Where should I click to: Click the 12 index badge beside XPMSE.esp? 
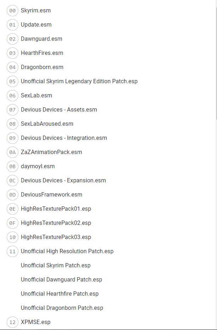[12, 322]
